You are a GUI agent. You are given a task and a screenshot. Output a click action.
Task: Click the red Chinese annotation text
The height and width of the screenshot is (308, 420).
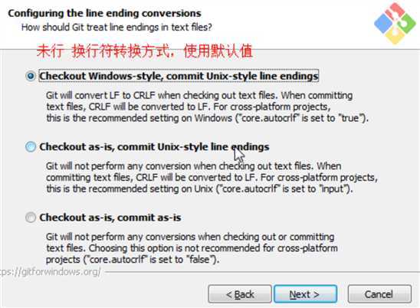[x=144, y=51]
